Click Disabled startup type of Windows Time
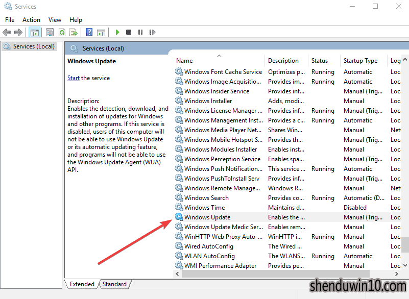The height and width of the screenshot is (299, 409). tap(355, 208)
